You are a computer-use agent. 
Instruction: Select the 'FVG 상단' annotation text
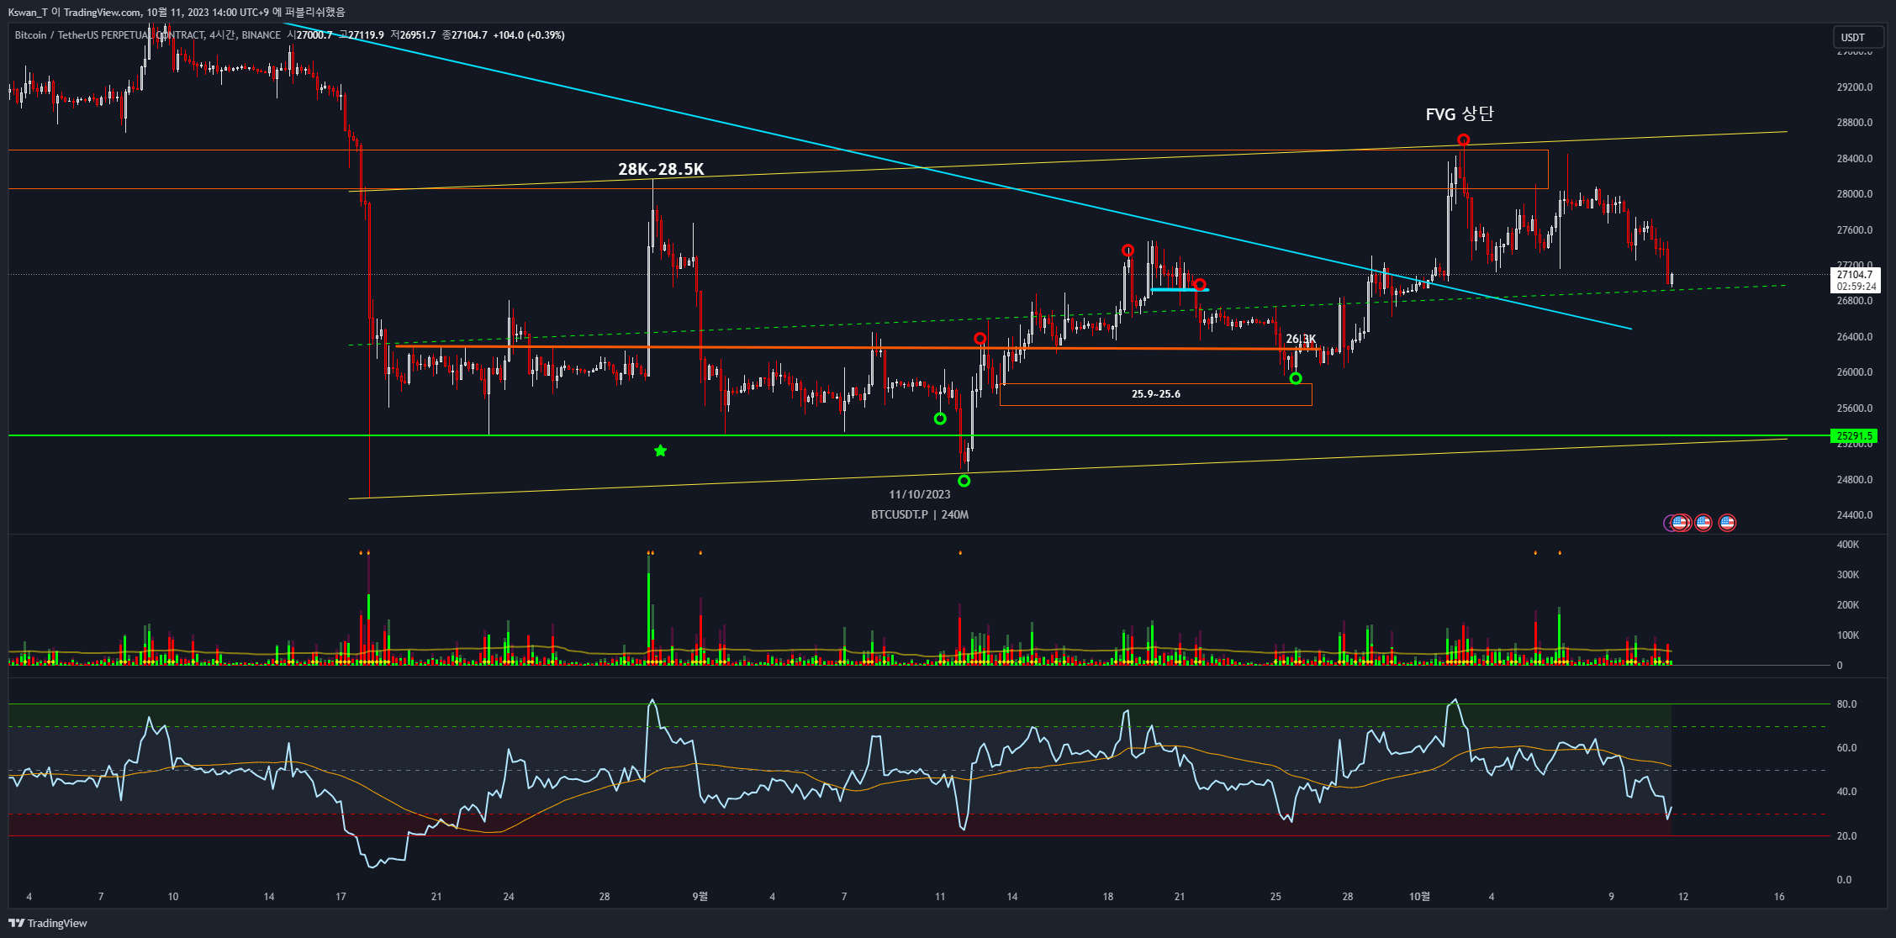(1460, 113)
